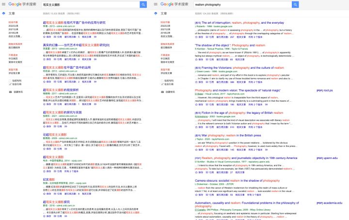
Task: Open result 'The shadow of the object': Photography and realism
Action: click(230, 45)
